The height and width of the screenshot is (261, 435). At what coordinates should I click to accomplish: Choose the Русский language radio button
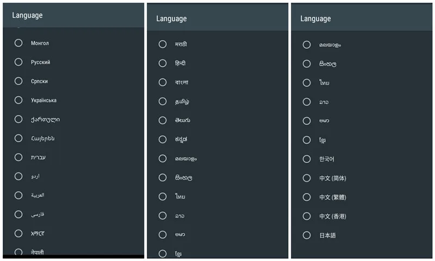18,62
